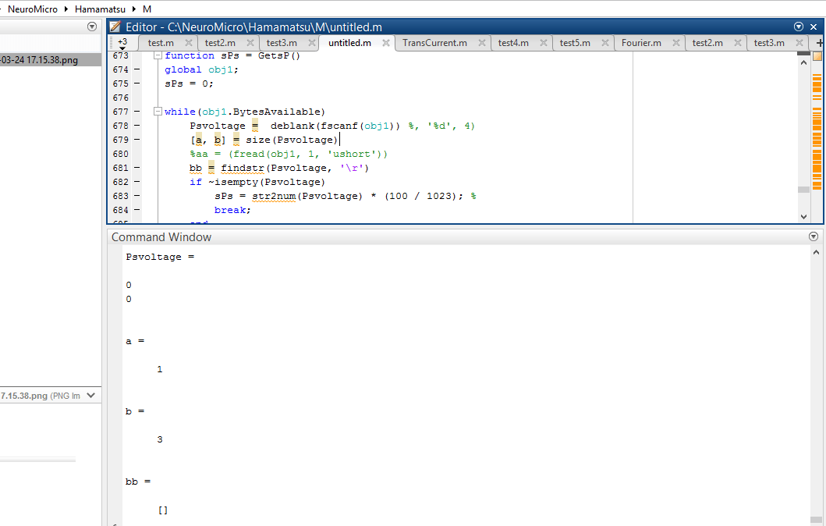Close the test4.m editor tab
Image resolution: width=826 pixels, height=526 pixels.
[x=544, y=43]
